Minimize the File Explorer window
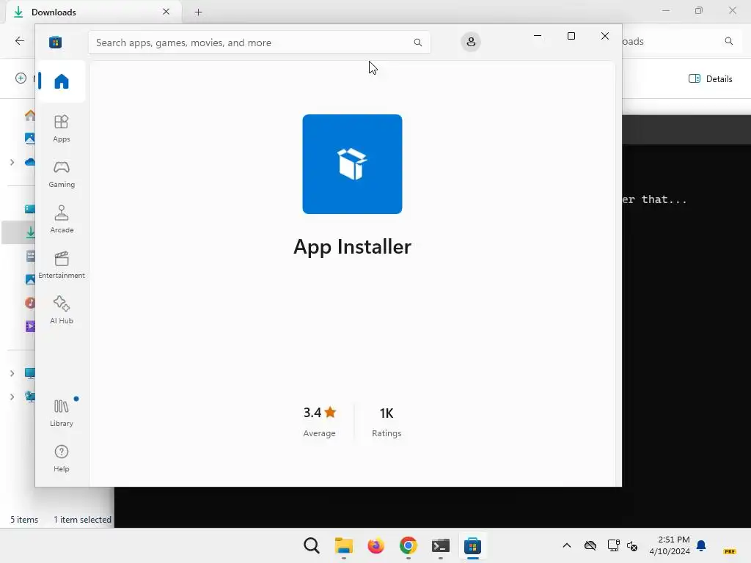The width and height of the screenshot is (751, 563). (666, 10)
